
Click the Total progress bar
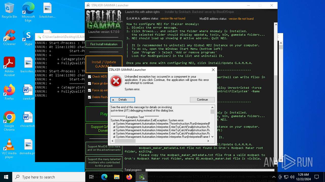coord(210,170)
